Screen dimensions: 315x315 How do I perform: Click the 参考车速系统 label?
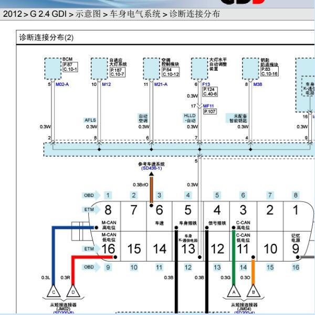pyautogui.click(x=151, y=164)
